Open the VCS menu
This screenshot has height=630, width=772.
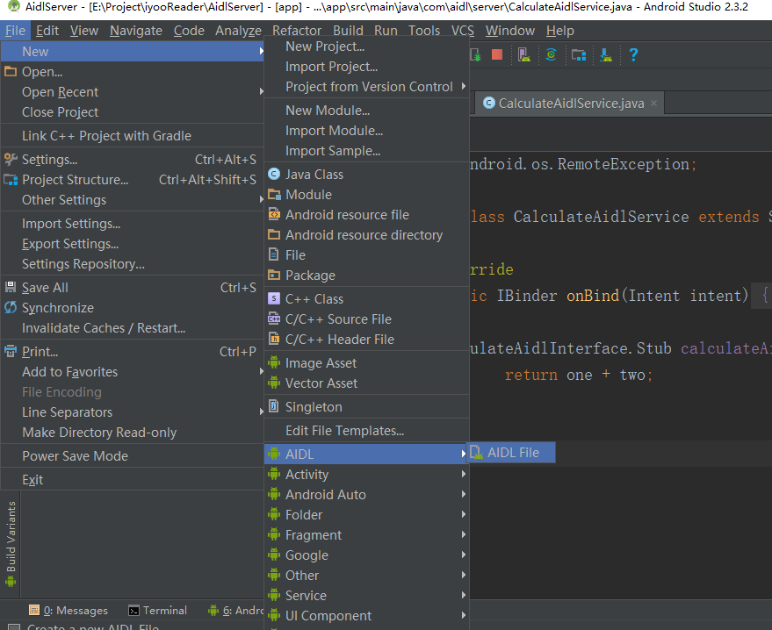tap(463, 31)
